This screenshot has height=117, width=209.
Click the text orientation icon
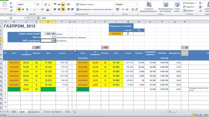tap(68, 4)
